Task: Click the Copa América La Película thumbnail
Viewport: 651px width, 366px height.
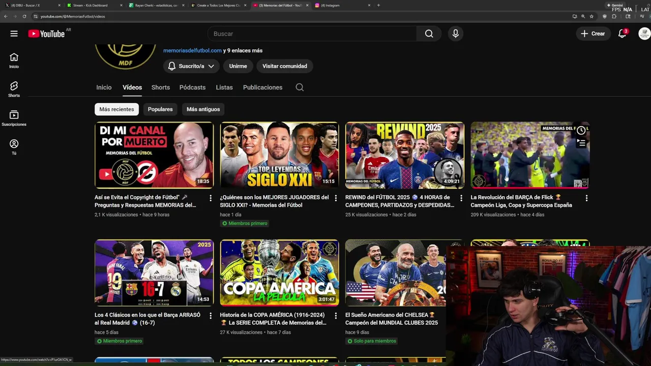Action: [279, 273]
